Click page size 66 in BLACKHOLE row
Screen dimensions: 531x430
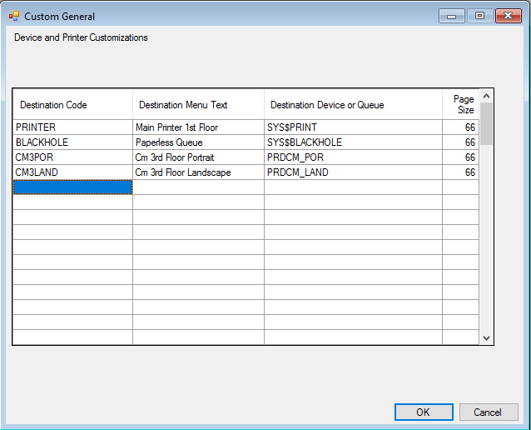[x=460, y=142]
